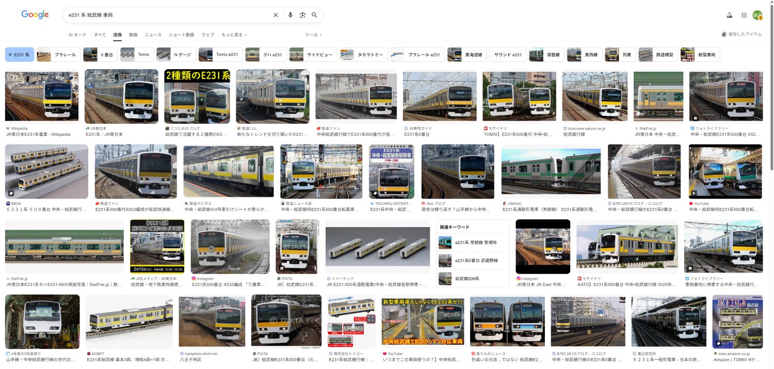Switch to the 動画 videos tab
Image resolution: width=774 pixels, height=369 pixels.
pyautogui.click(x=133, y=35)
